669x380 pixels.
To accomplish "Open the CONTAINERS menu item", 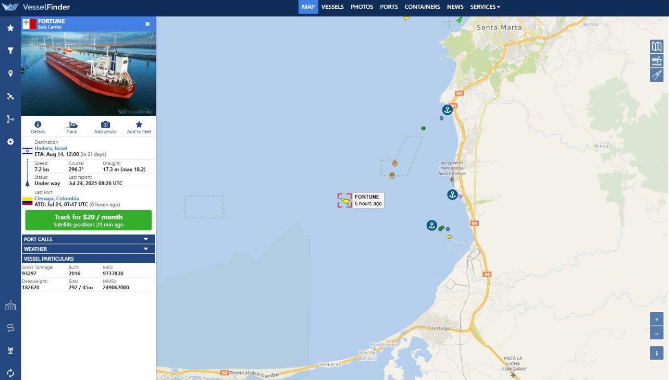I will (x=422, y=7).
